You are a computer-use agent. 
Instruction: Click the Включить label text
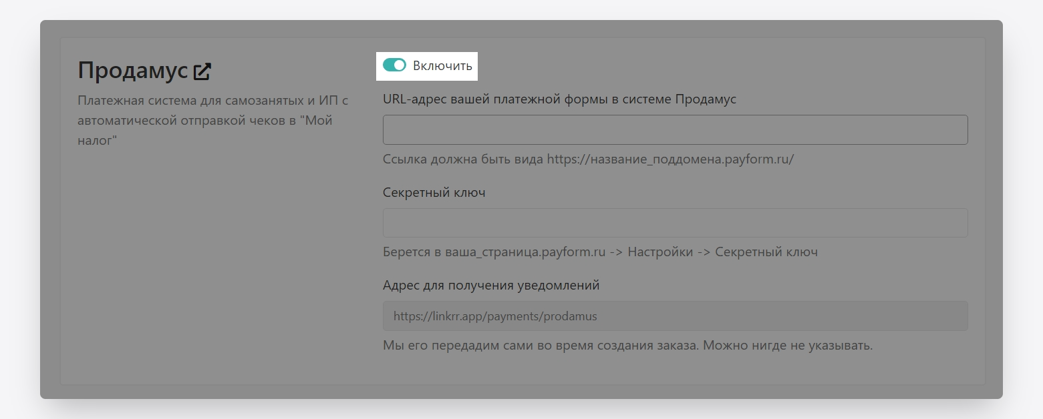coord(442,66)
